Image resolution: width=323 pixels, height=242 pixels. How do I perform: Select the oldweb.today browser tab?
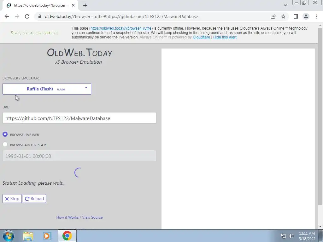[x=40, y=5]
